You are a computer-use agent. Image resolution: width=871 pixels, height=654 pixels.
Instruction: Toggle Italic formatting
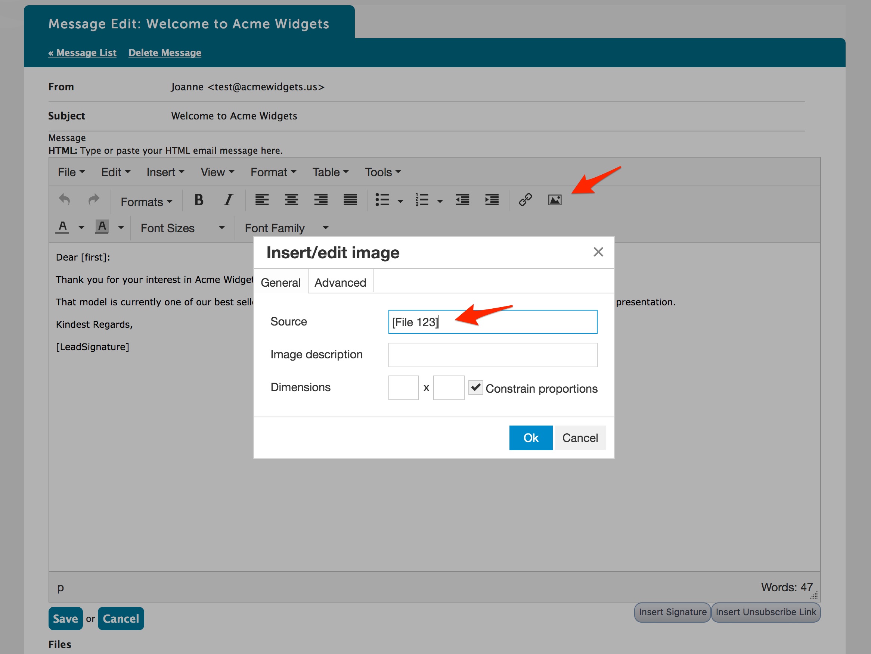coord(228,200)
